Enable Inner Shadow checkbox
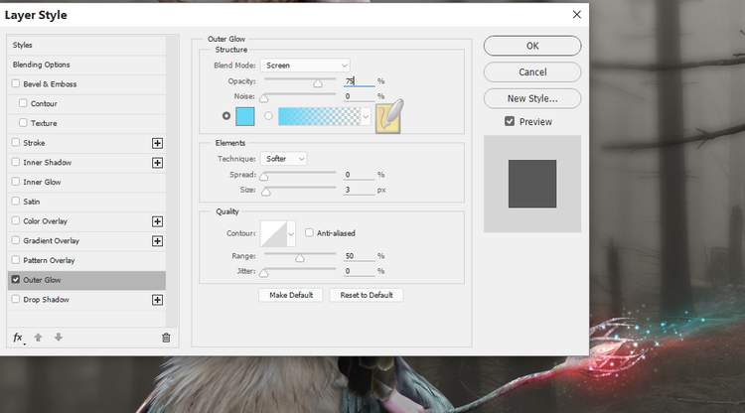This screenshot has width=745, height=413. pyautogui.click(x=16, y=162)
